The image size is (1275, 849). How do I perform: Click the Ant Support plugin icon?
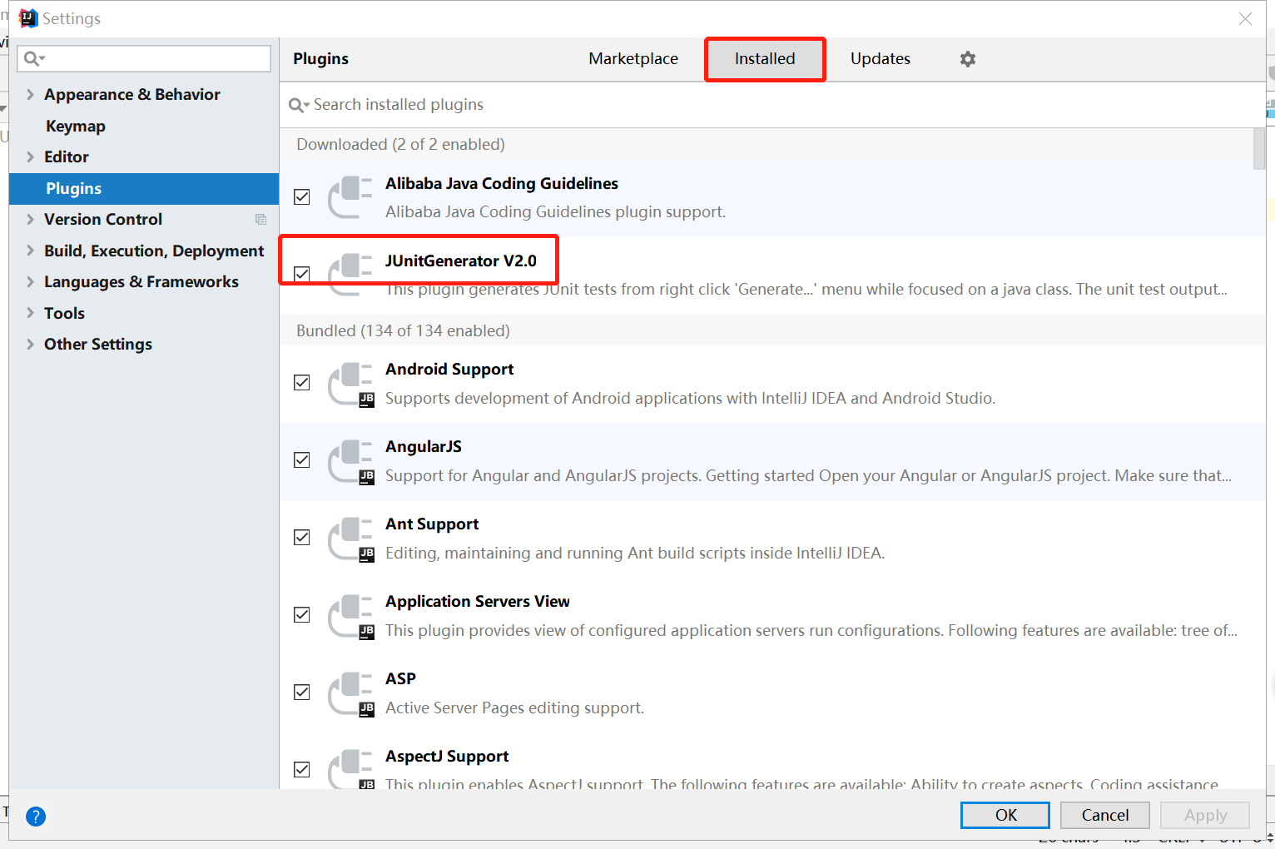(350, 539)
